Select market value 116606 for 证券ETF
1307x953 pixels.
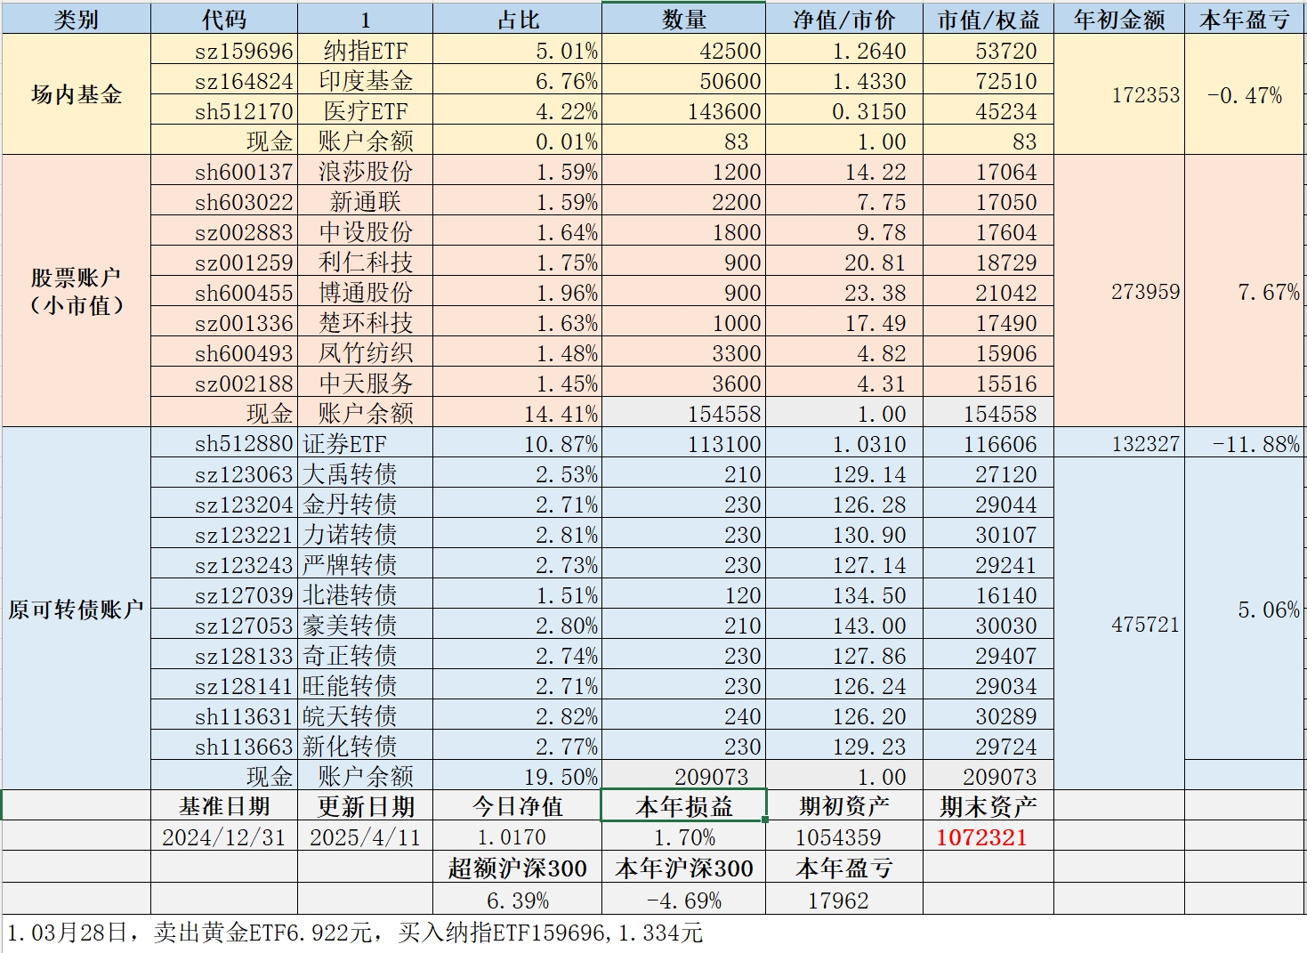(x=988, y=443)
